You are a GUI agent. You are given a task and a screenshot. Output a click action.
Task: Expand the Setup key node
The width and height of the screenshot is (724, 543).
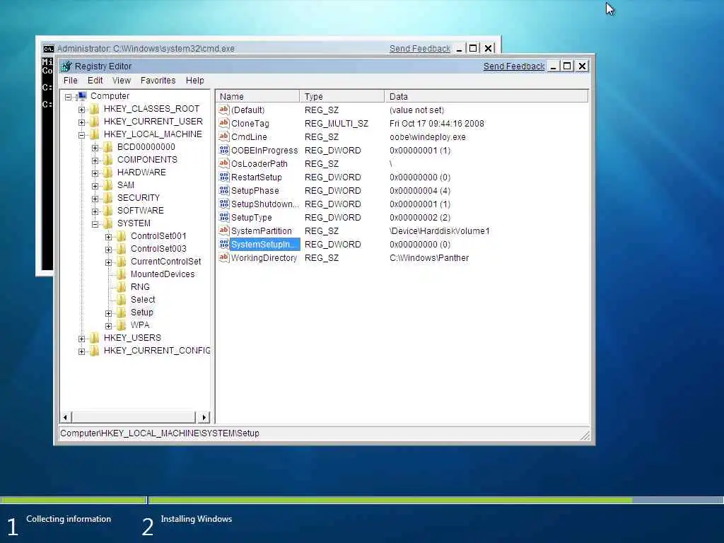click(108, 313)
